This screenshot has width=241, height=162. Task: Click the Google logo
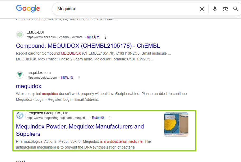[28, 9]
